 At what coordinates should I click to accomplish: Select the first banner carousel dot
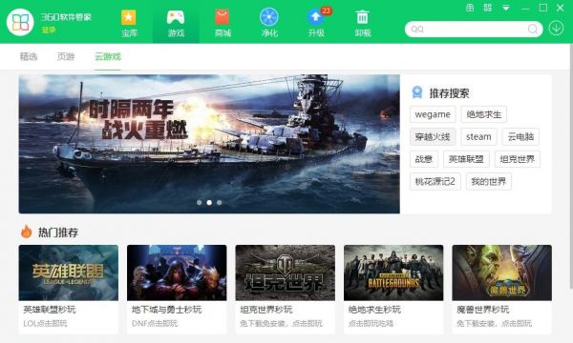point(200,202)
